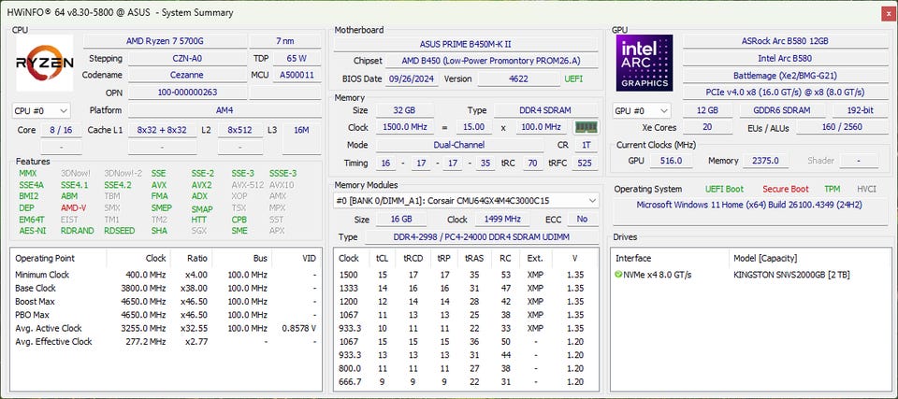898x399 pixels.
Task: Click the AVX2 feature label
Action: [x=203, y=185]
